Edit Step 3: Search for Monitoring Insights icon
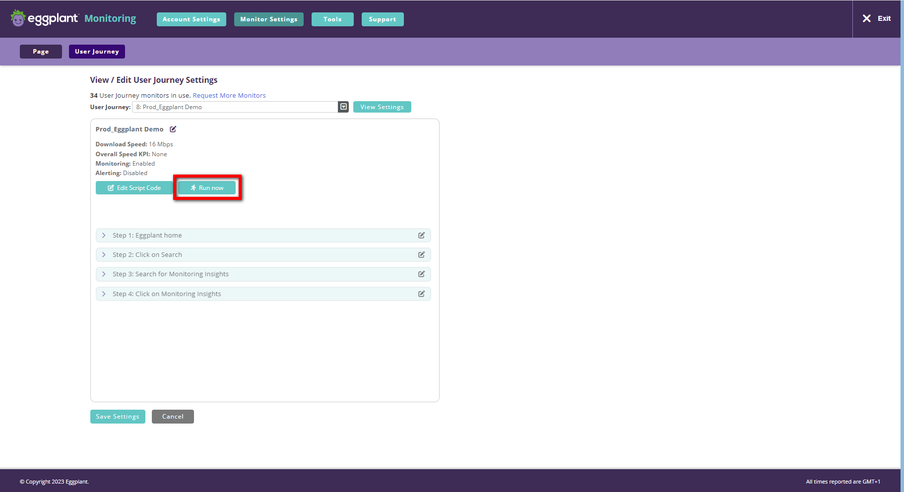 point(421,274)
